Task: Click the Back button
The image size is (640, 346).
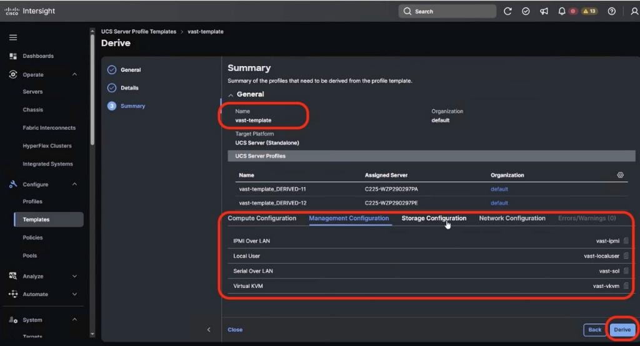Action: [595, 330]
